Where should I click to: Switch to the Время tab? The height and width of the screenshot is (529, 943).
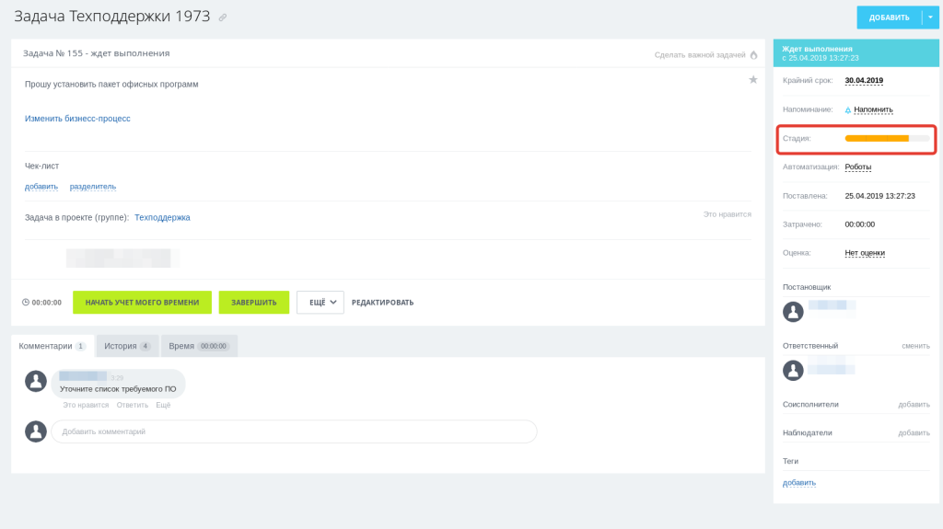tap(199, 346)
